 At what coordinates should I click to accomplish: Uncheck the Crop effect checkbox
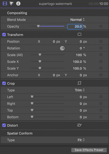4,83
